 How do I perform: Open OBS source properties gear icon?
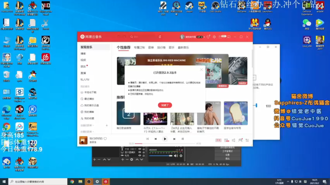point(132,160)
